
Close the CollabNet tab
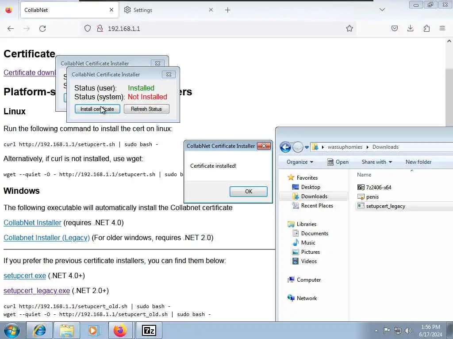coord(111,10)
